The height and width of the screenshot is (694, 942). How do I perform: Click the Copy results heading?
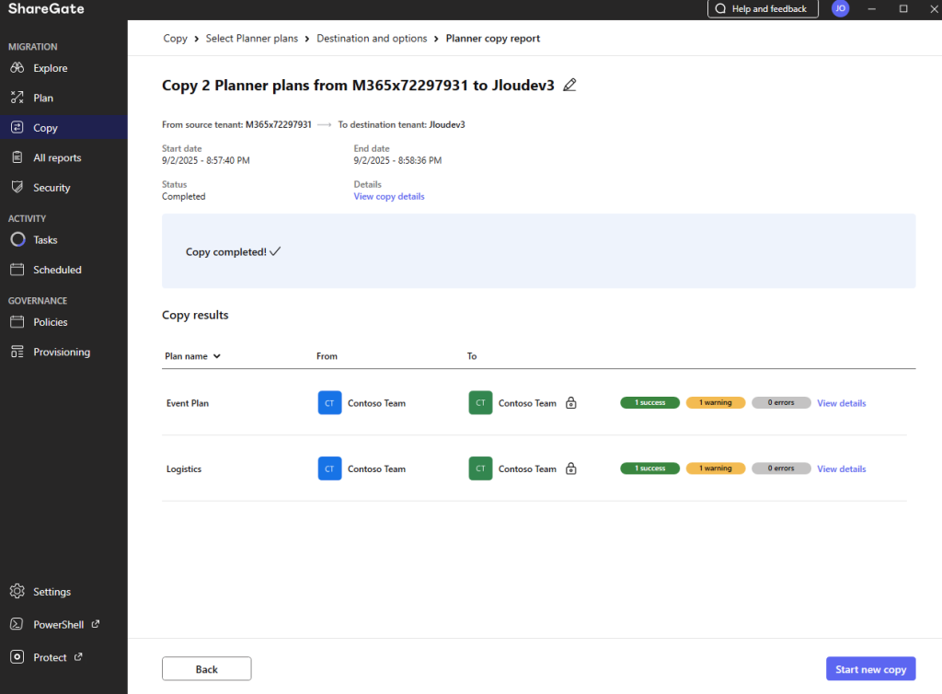point(195,315)
